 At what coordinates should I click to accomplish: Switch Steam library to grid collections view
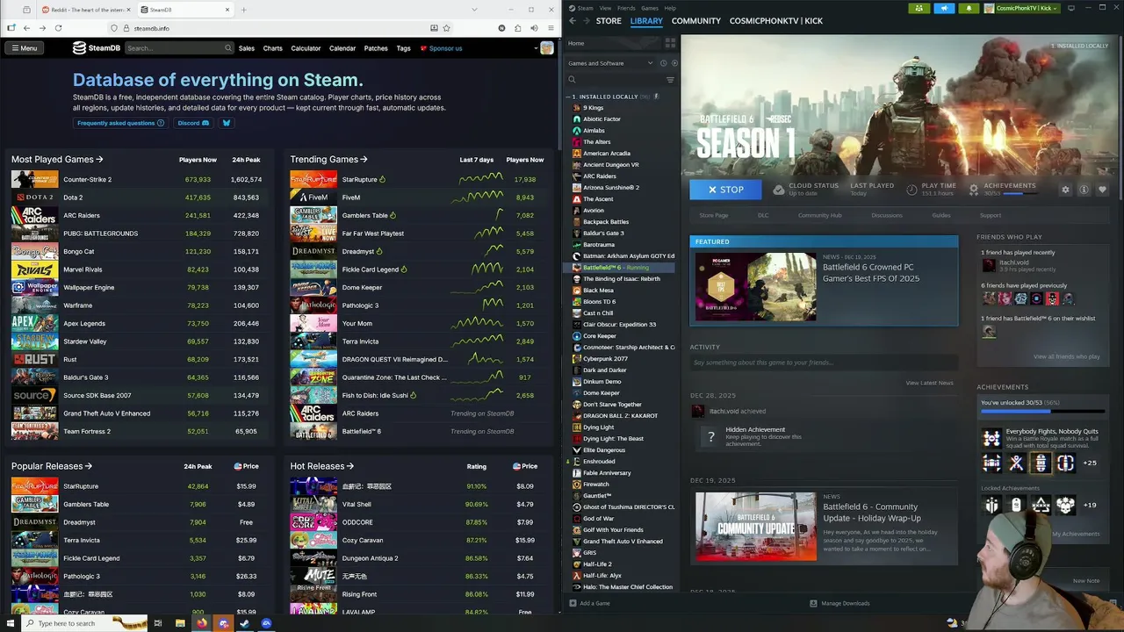pyautogui.click(x=670, y=42)
